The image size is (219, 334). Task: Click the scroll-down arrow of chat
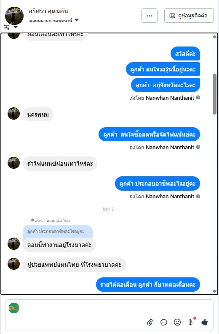214,291
